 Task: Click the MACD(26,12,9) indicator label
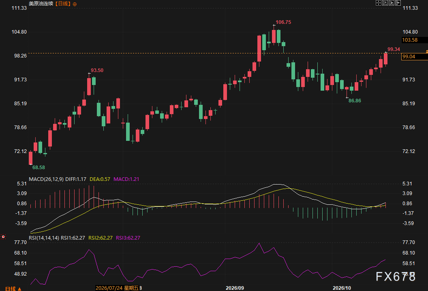[46, 179]
